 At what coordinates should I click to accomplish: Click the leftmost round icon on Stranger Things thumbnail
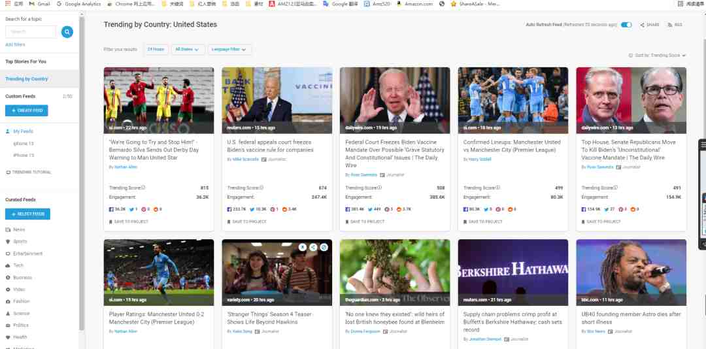303,247
